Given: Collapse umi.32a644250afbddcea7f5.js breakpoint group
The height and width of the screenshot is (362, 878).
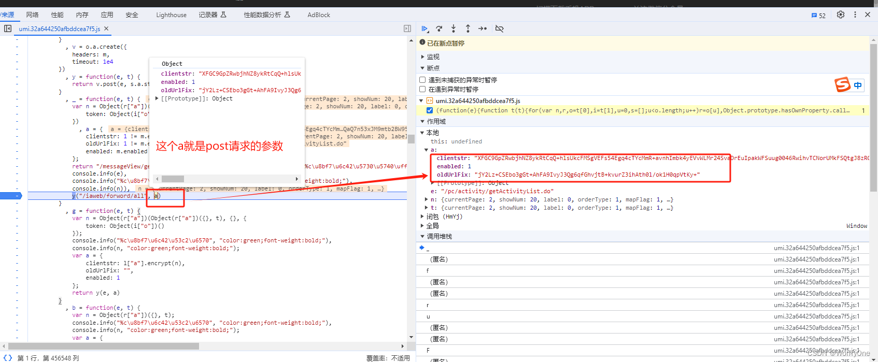Looking at the screenshot, I should pos(421,100).
